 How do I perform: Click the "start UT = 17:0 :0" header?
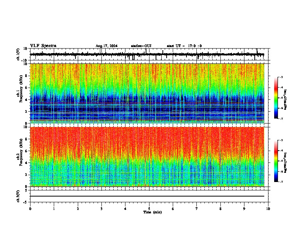184,46
